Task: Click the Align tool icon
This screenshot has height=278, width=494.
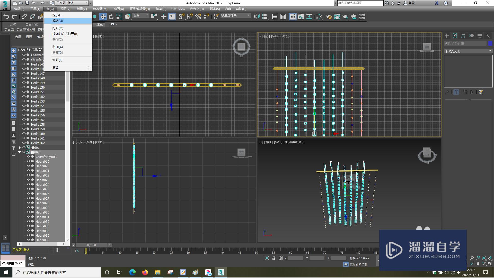Action: [265, 17]
